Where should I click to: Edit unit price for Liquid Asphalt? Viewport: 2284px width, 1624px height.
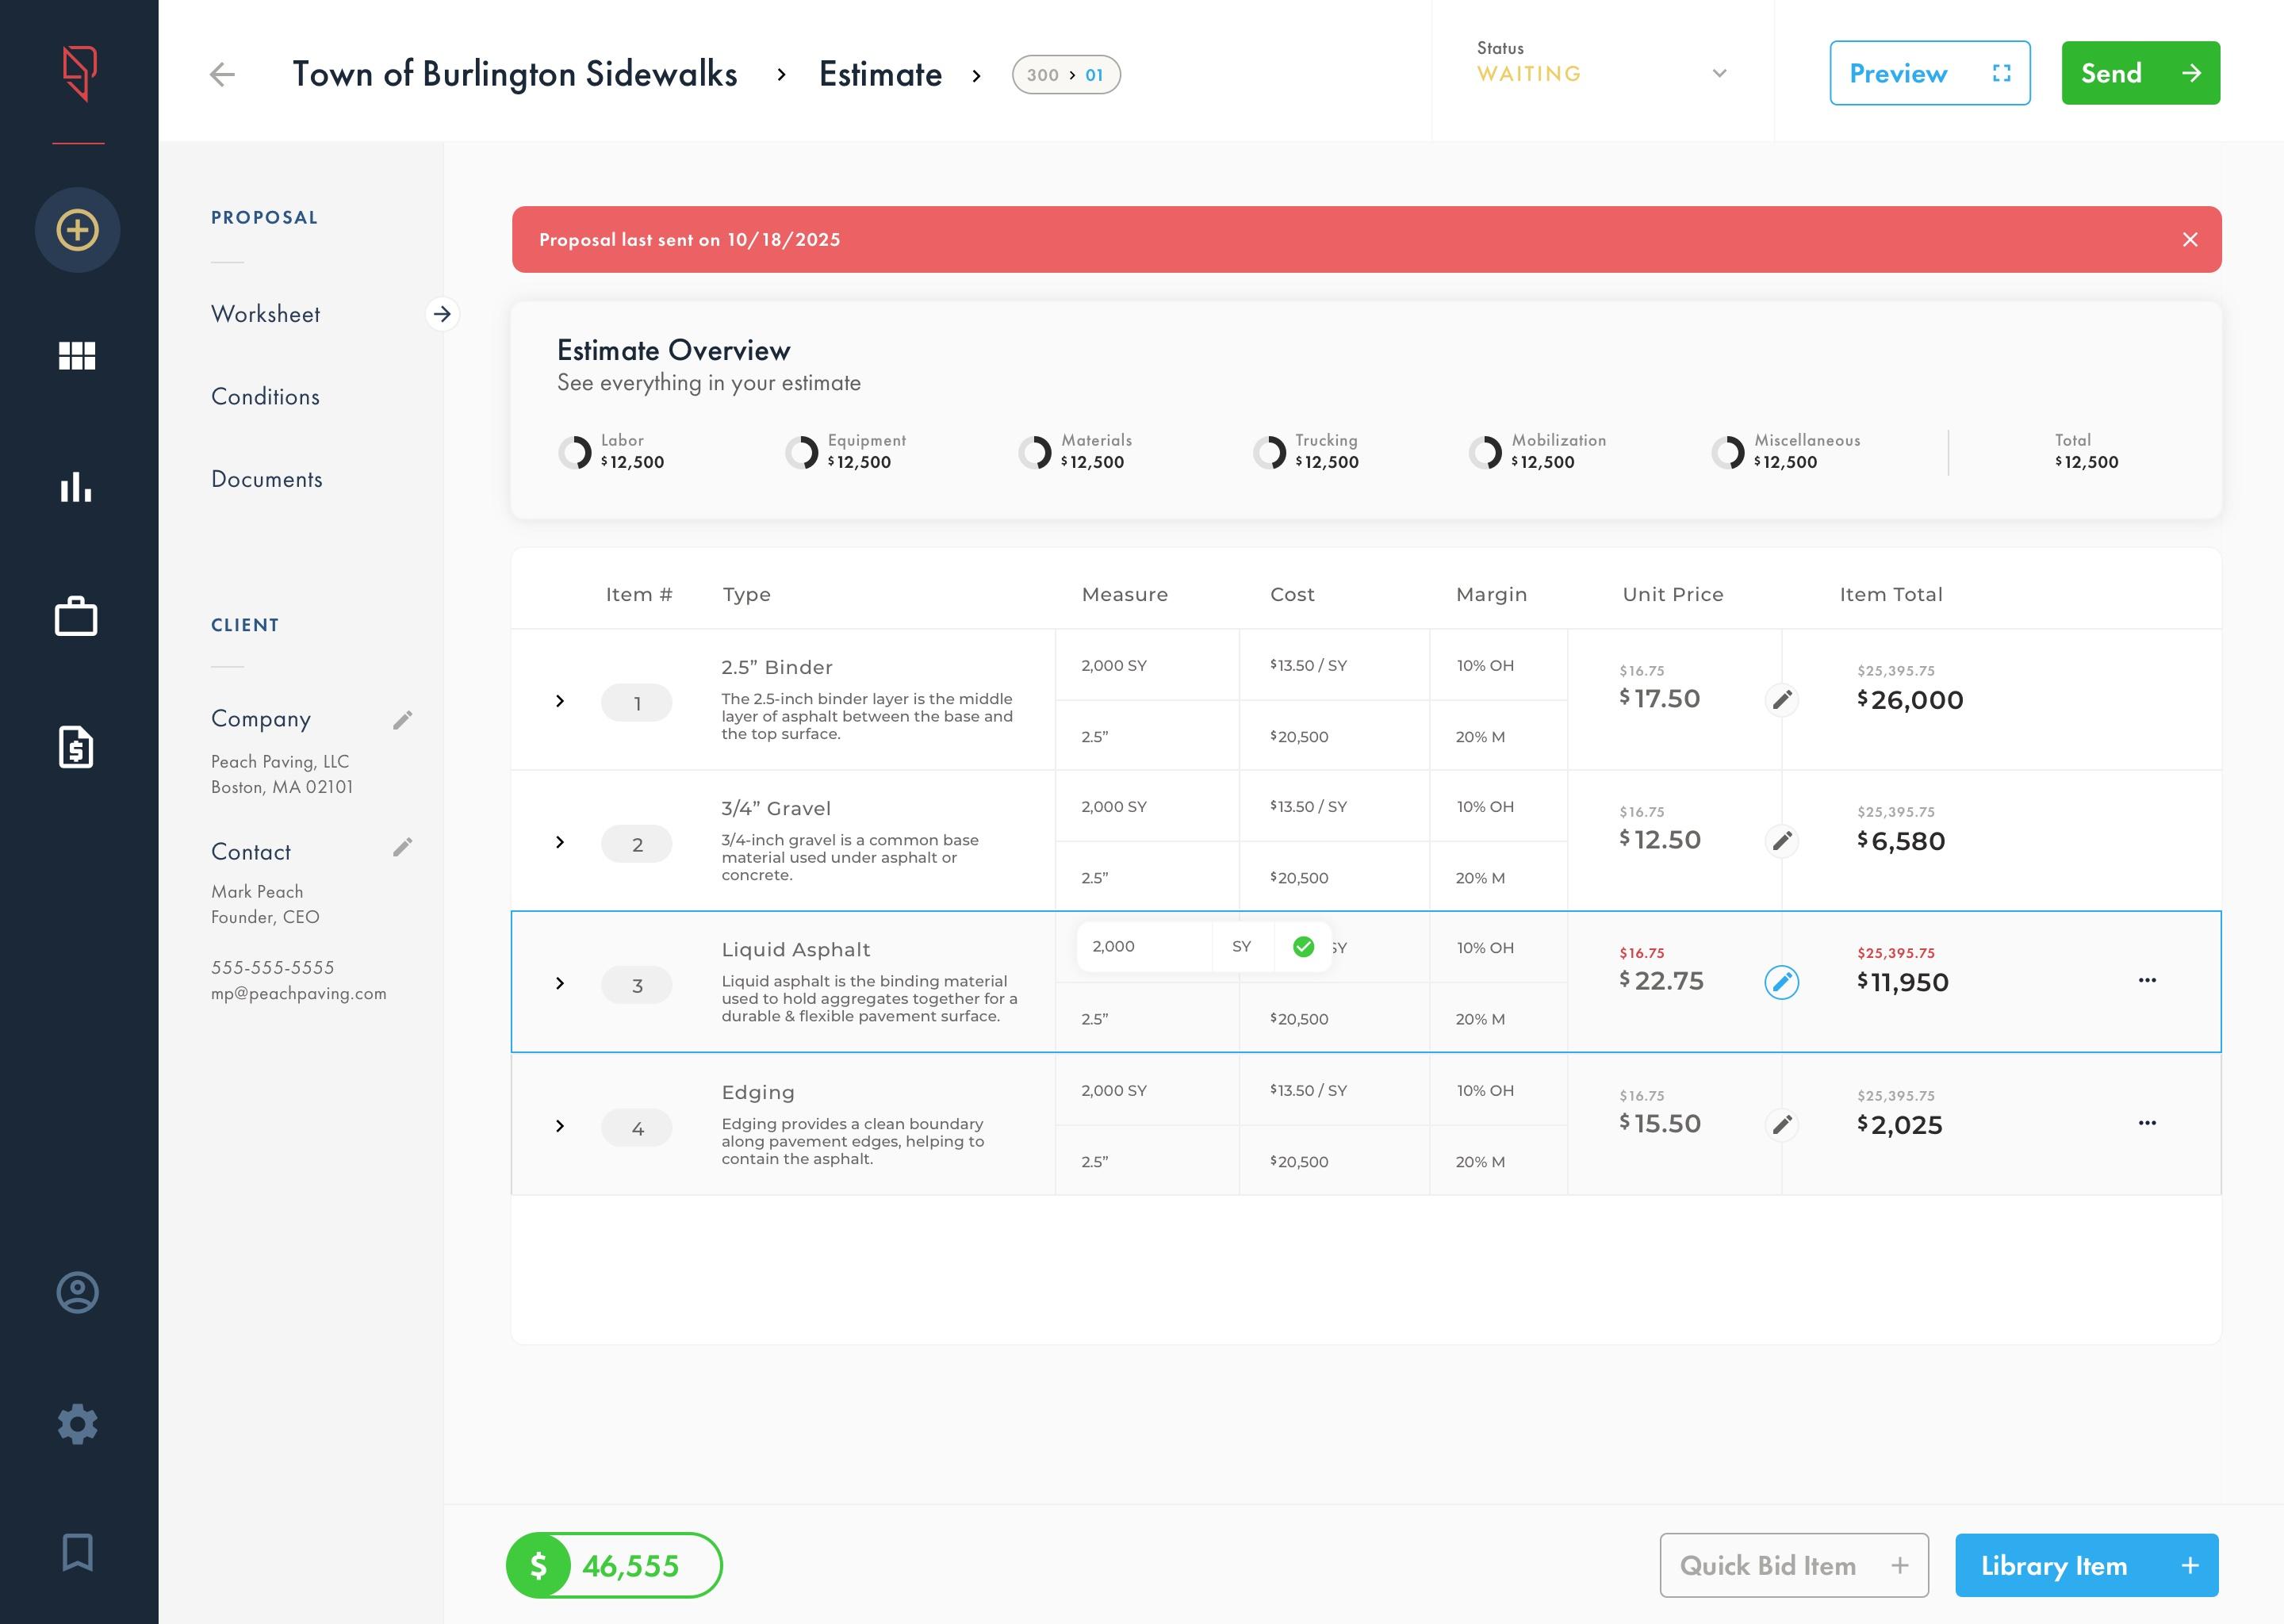1781,982
